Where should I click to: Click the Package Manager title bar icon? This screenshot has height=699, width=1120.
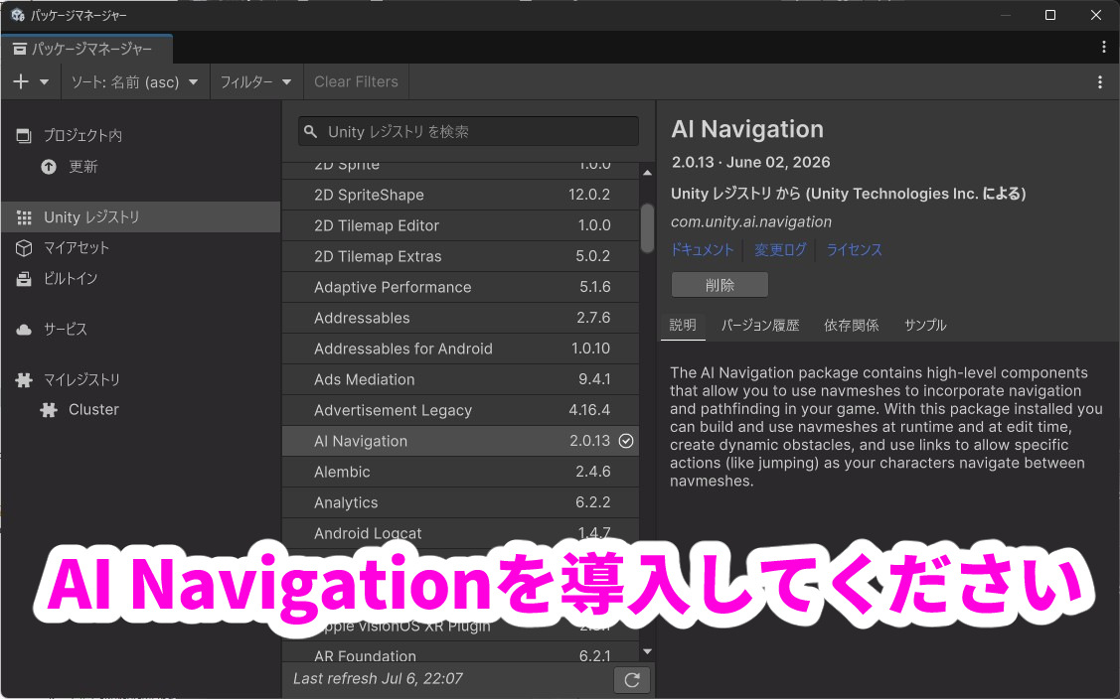pos(17,15)
